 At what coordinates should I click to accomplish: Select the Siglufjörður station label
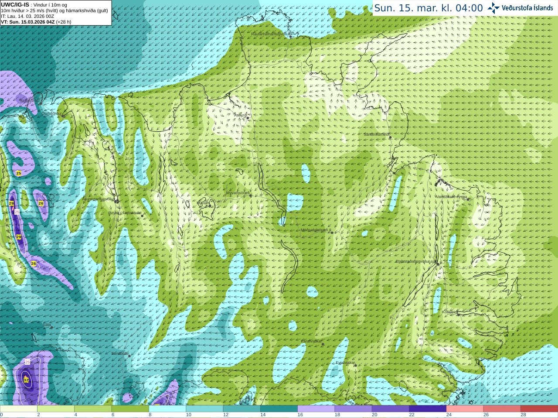(30, 101)
